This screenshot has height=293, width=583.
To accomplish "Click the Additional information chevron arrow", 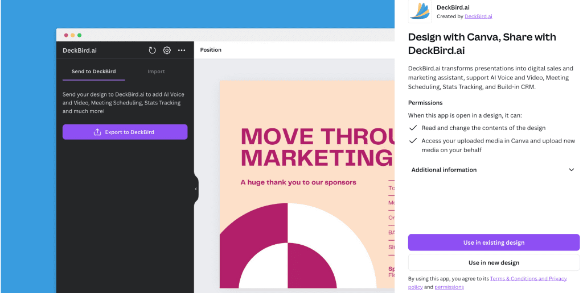I will coord(572,170).
